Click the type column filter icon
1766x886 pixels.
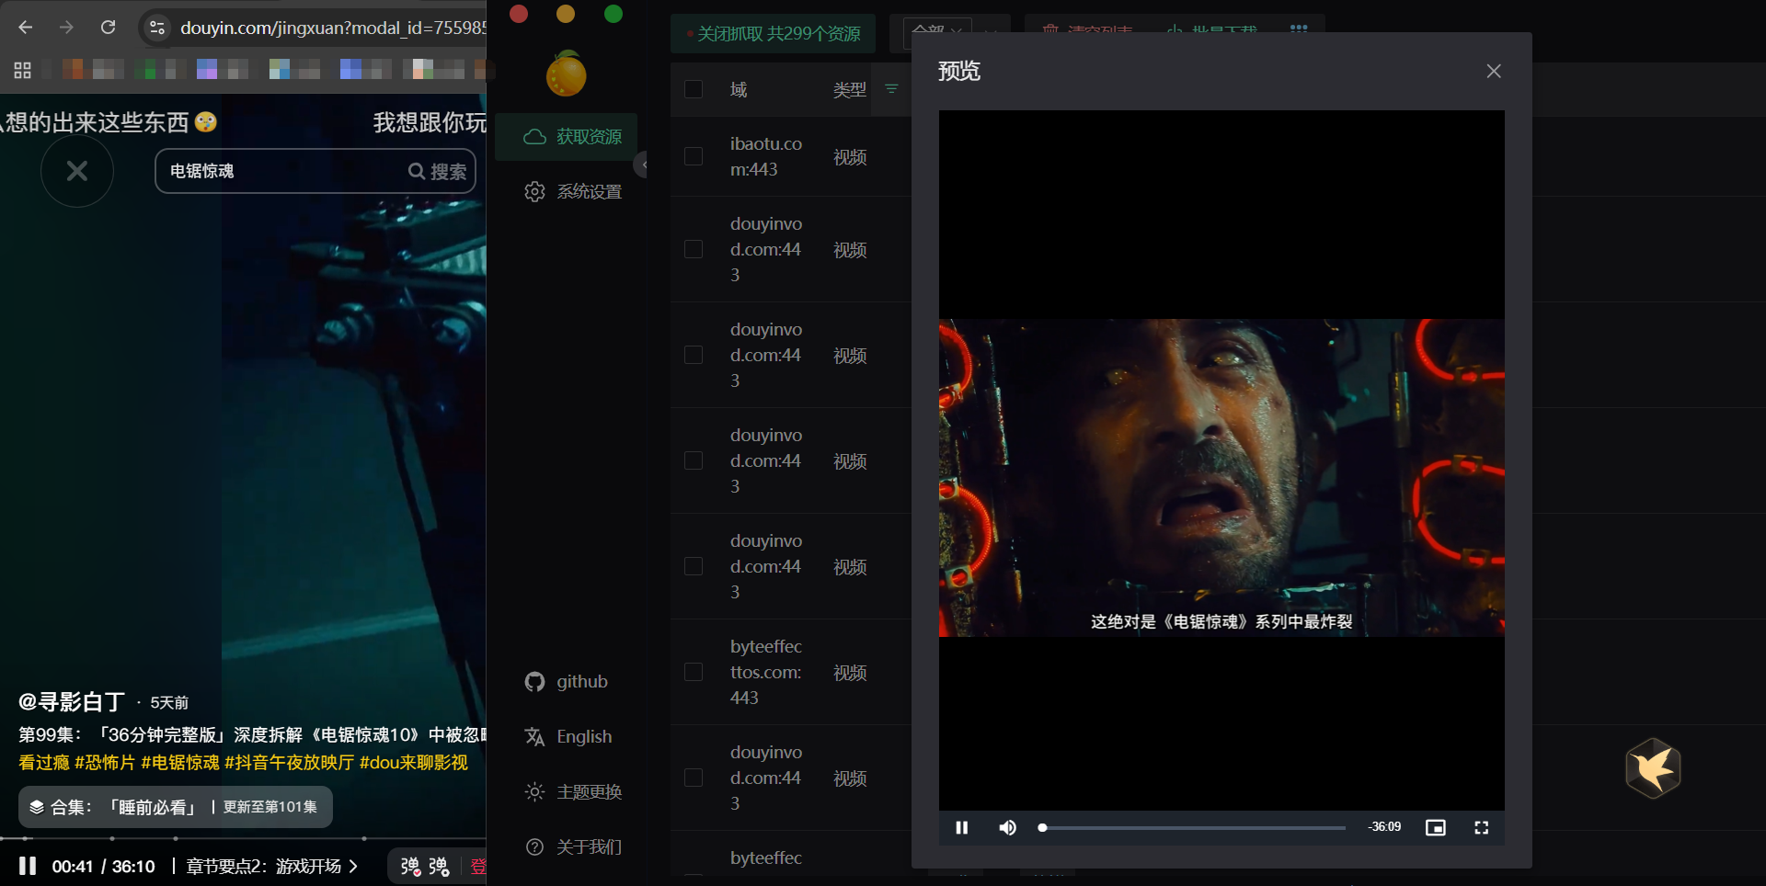pos(891,89)
